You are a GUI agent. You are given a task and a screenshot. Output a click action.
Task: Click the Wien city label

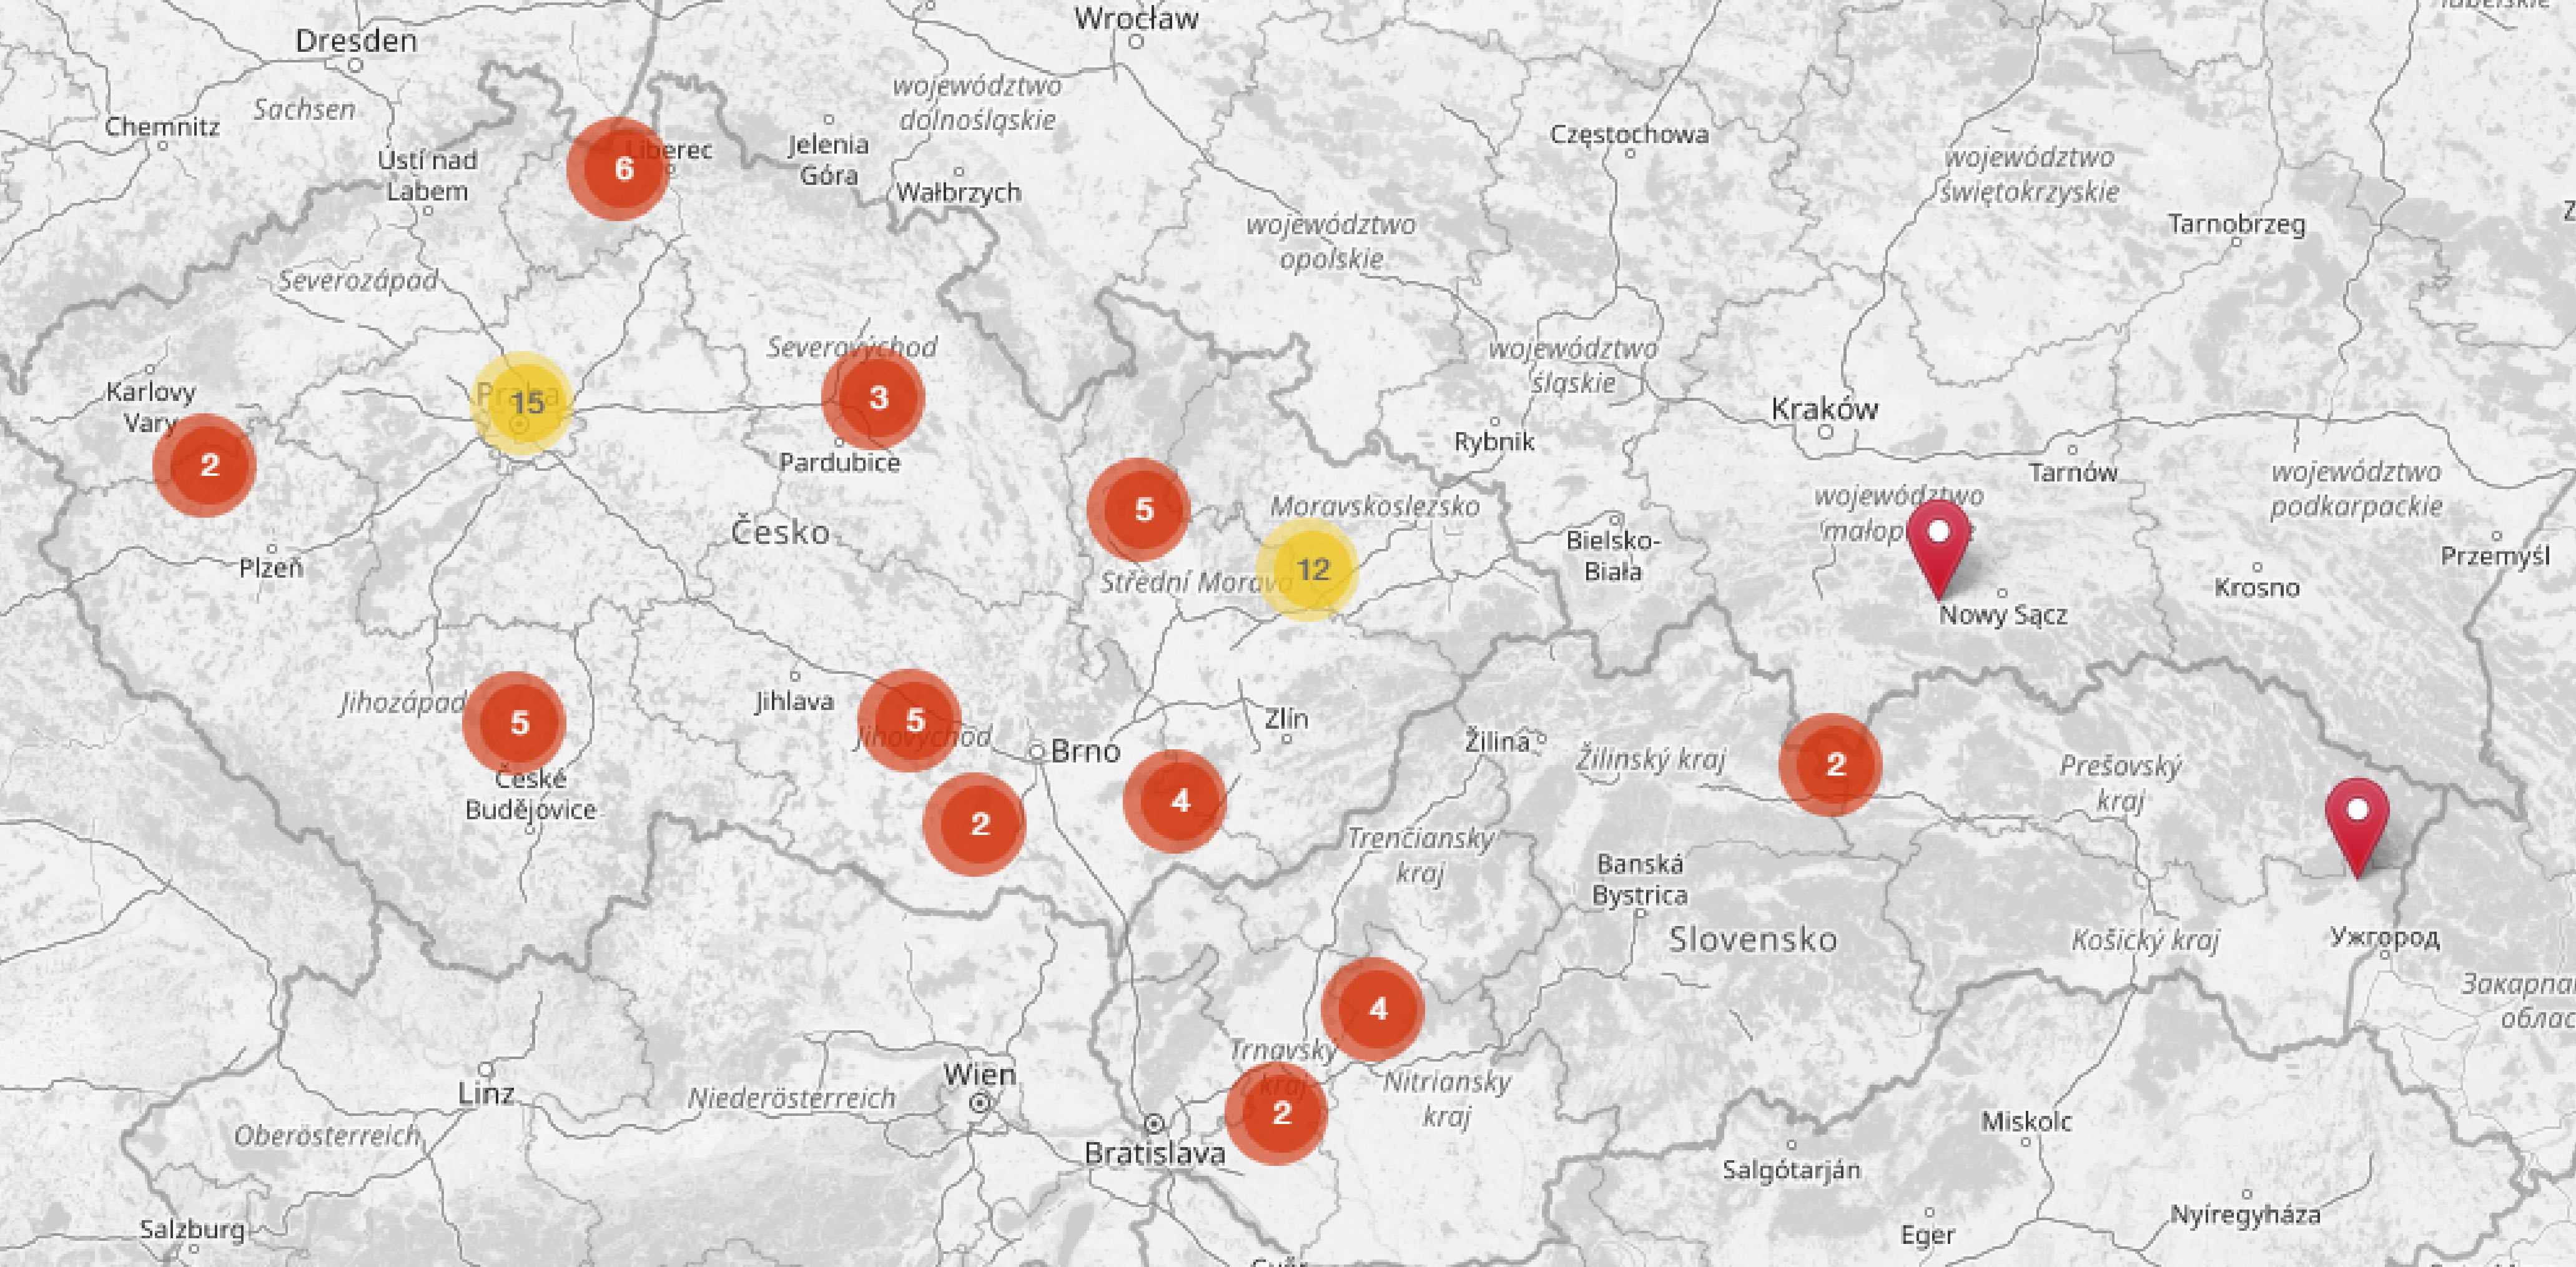pyautogui.click(x=979, y=1075)
